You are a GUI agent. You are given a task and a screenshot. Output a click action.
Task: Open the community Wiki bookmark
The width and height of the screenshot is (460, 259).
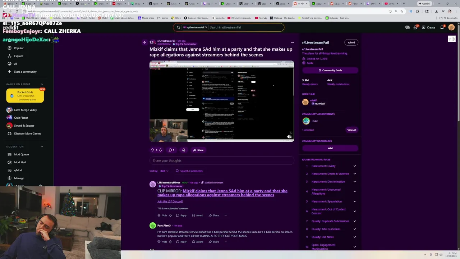330,148
